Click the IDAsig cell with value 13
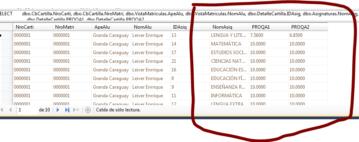 click(x=190, y=35)
